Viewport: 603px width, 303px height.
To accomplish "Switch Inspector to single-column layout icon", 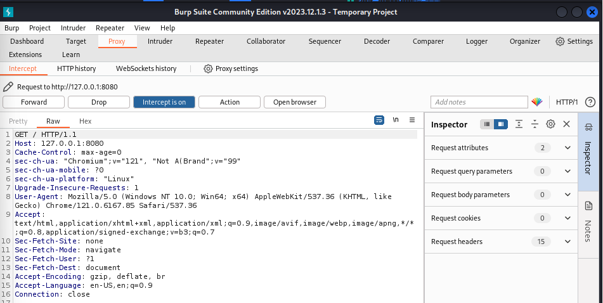I will [x=487, y=124].
